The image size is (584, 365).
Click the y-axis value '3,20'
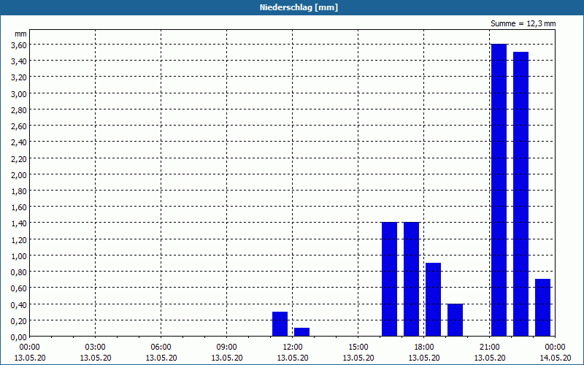pos(19,77)
